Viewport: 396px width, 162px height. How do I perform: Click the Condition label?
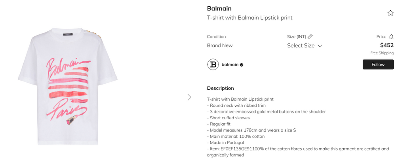point(216,37)
